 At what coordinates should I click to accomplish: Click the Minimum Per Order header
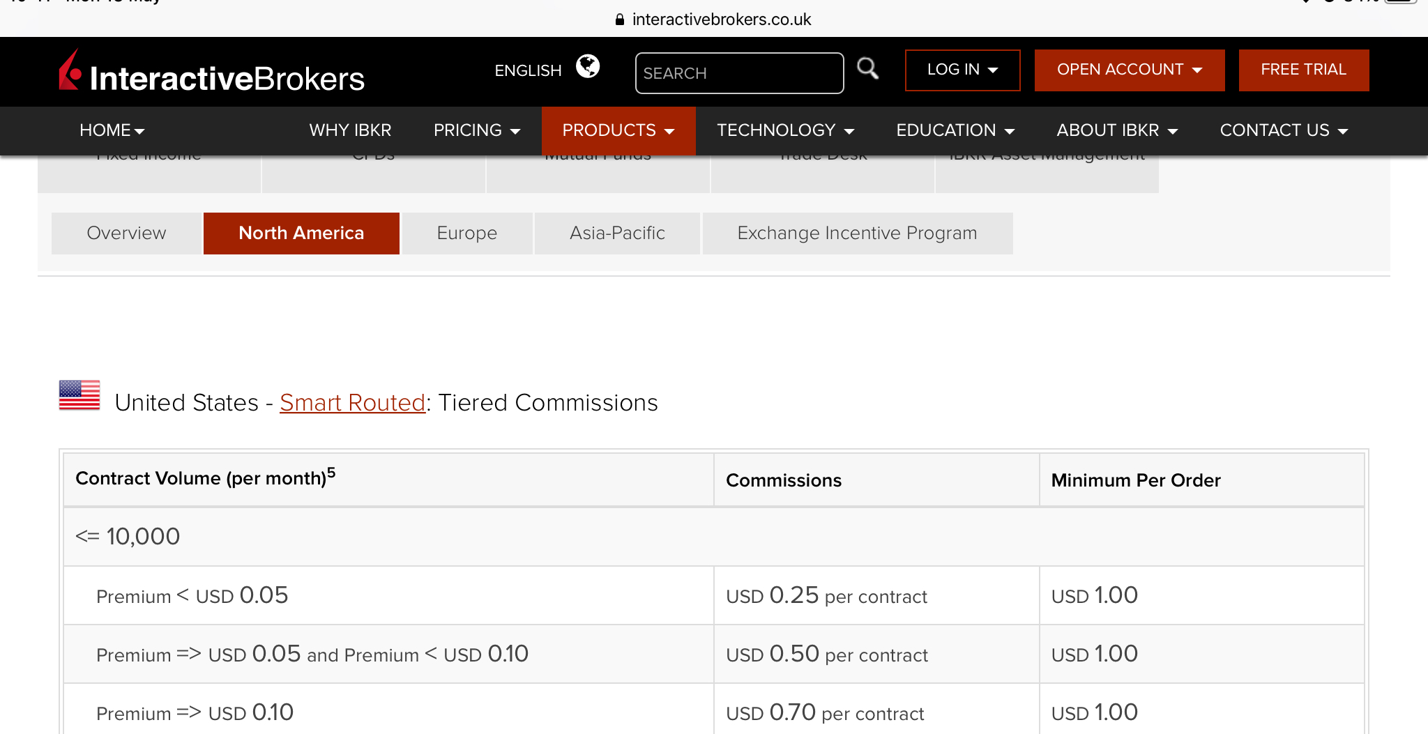[x=1201, y=479]
